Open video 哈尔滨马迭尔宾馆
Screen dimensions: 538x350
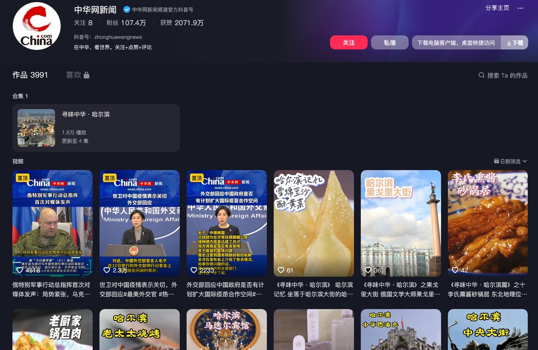coord(227,330)
